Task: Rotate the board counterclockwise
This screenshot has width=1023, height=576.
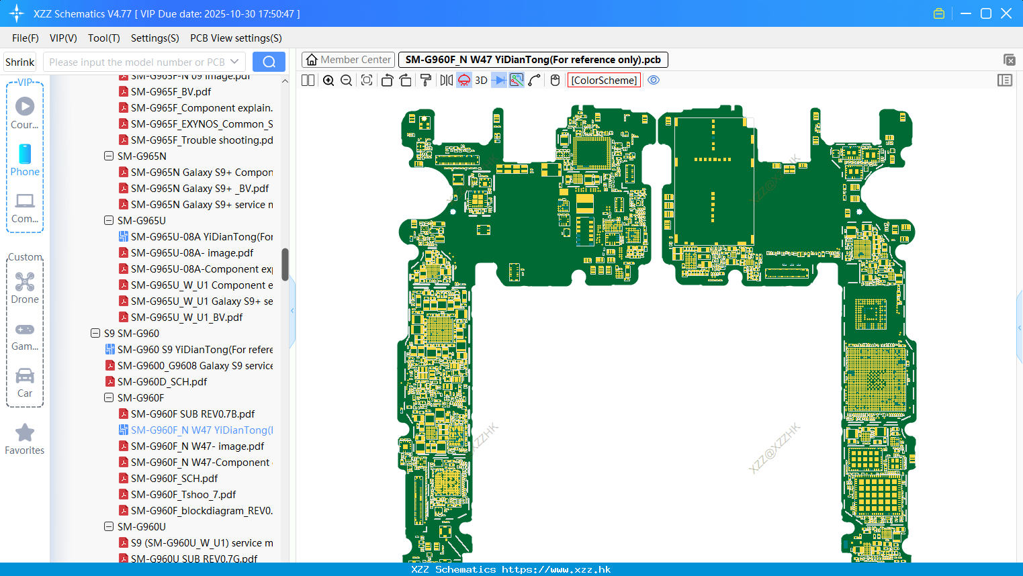Action: click(x=387, y=80)
